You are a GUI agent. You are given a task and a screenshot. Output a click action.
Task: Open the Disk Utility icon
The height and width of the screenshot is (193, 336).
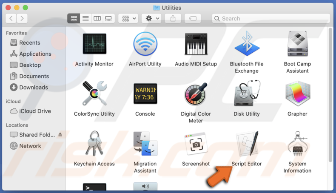247,93
